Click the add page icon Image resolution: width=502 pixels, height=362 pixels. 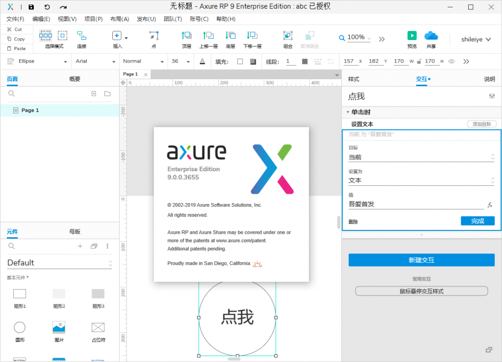click(x=94, y=93)
